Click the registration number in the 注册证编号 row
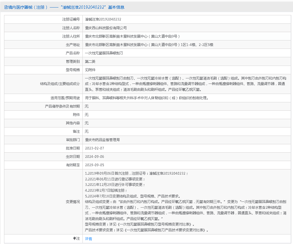 pyautogui.click(x=103, y=19)
